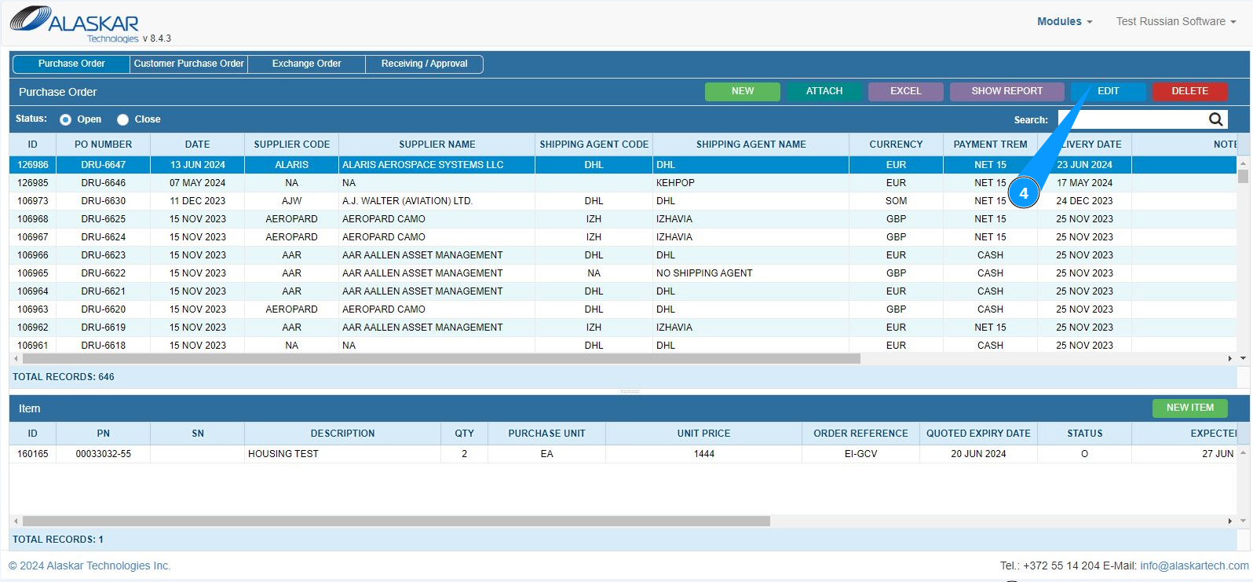Select the Open status radio button

[66, 119]
